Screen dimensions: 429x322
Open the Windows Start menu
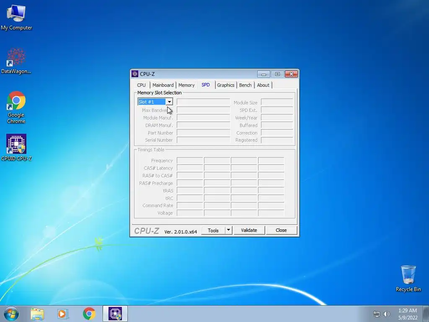click(x=11, y=314)
